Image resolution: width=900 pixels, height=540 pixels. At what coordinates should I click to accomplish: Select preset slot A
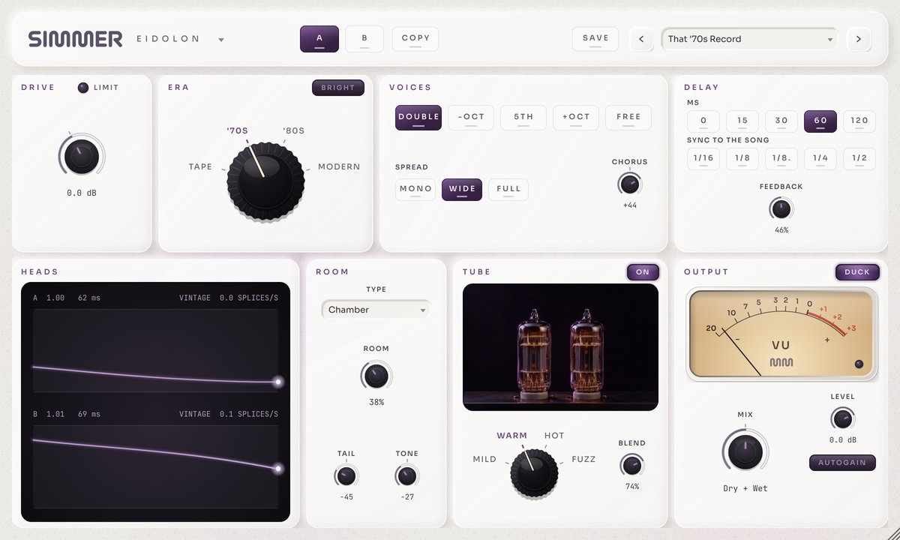[319, 39]
